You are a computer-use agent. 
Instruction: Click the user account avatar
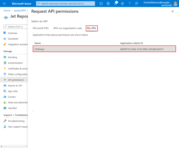point(176,3)
